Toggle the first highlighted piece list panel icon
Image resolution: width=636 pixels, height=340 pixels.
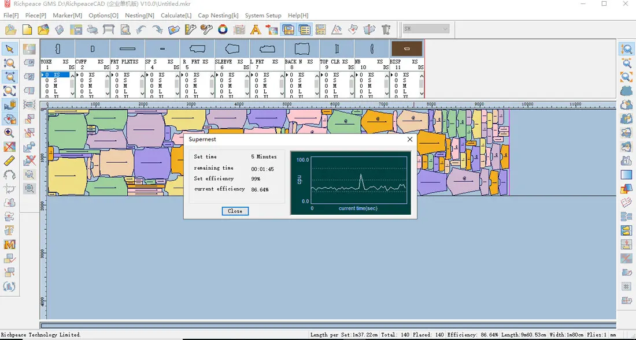point(287,29)
